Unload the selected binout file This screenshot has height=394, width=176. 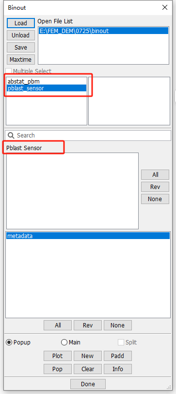[x=20, y=35]
